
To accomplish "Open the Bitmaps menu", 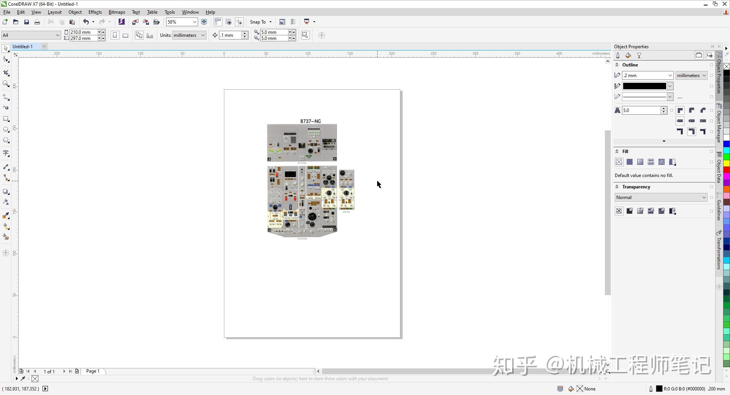I will click(x=117, y=12).
